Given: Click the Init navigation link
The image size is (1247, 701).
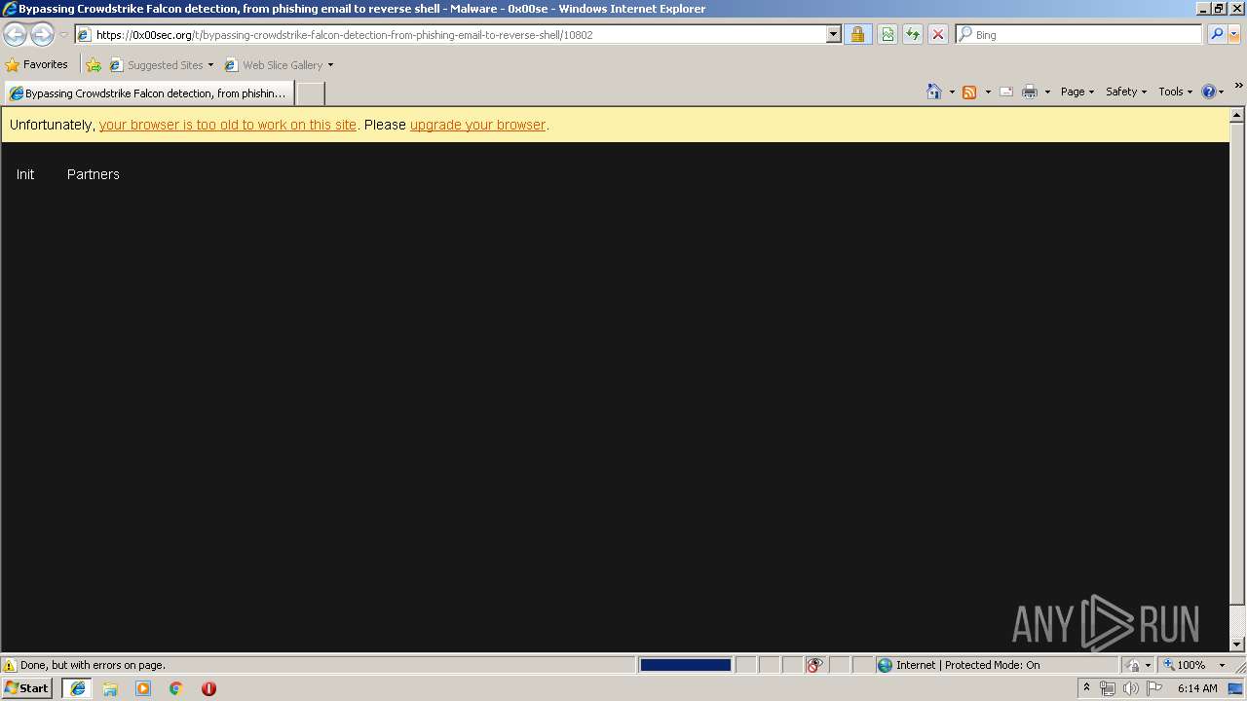Looking at the screenshot, I should coord(25,174).
